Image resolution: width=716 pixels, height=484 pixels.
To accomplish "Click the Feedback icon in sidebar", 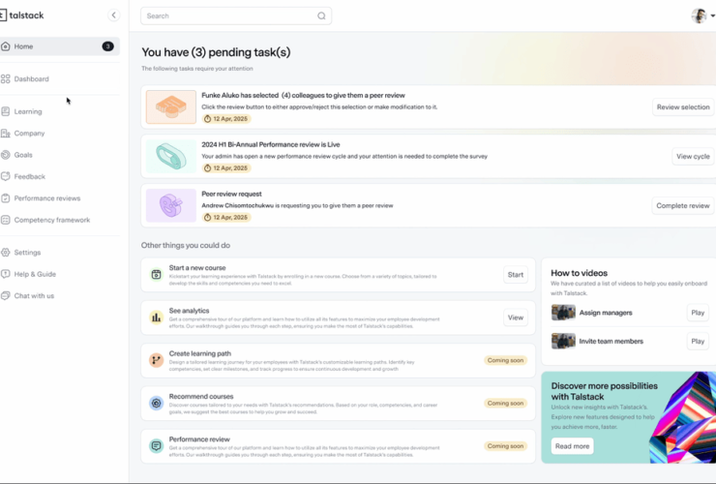I will 6,176.
